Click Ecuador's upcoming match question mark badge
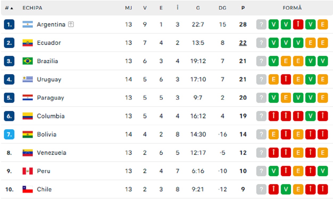Screen dimensions: 333x199 (x=261, y=43)
